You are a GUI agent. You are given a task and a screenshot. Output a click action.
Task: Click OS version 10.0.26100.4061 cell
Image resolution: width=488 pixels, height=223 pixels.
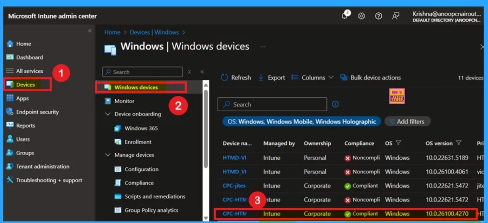(x=447, y=172)
